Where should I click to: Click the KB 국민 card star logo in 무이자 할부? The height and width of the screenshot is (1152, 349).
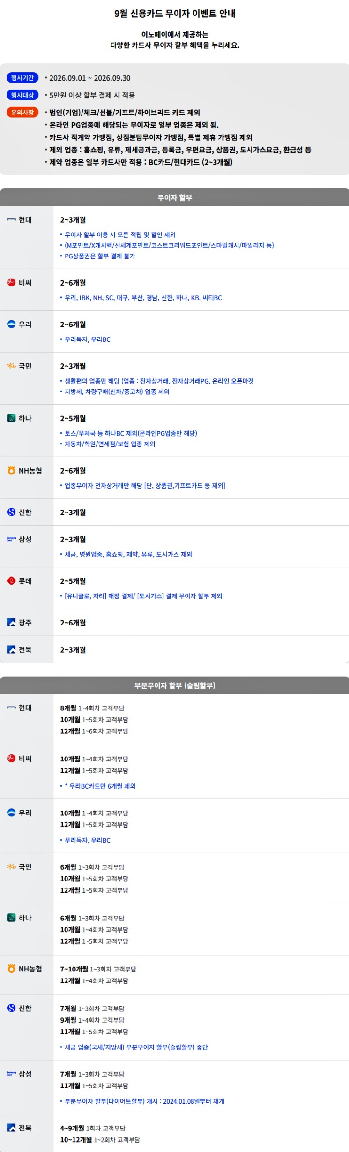pyautogui.click(x=12, y=366)
